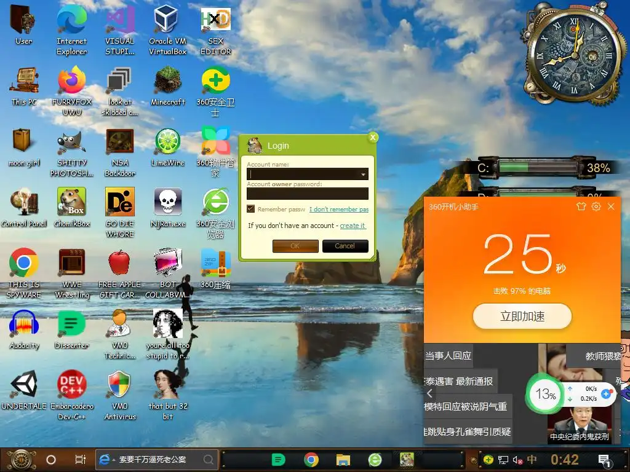
Task: Click the taskbar search box
Action: coord(157,460)
